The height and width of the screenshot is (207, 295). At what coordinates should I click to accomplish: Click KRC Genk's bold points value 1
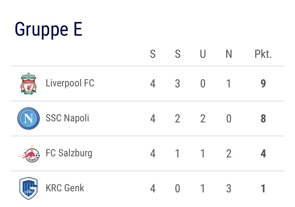click(x=263, y=188)
